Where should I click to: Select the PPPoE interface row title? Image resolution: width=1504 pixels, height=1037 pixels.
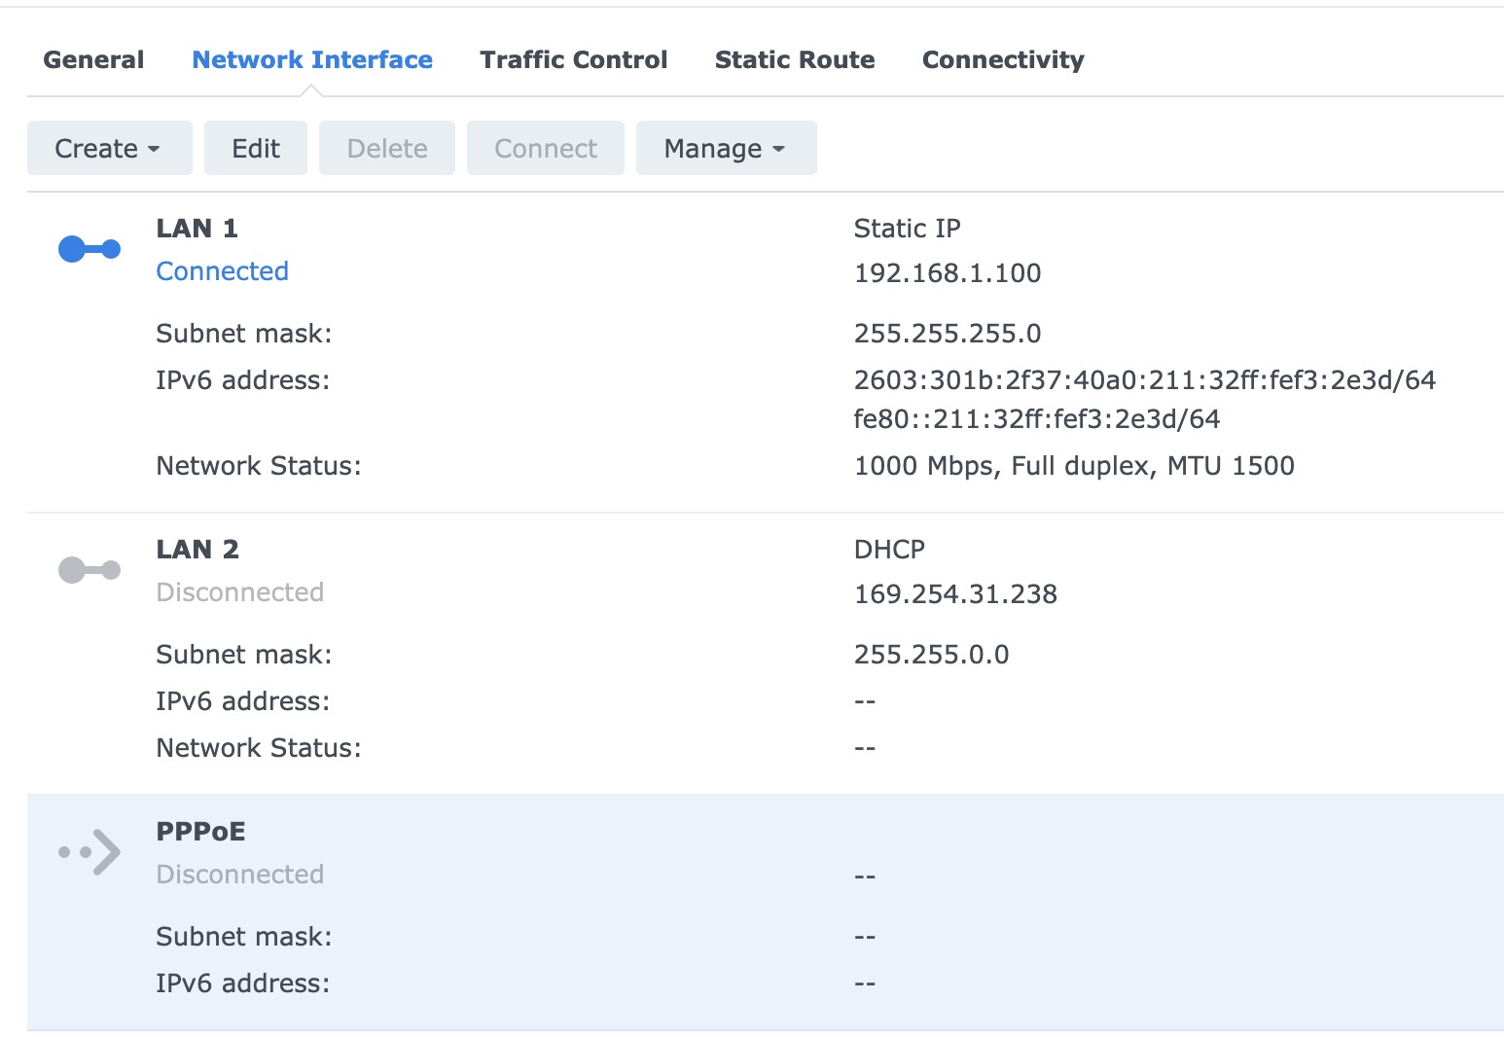coord(201,832)
